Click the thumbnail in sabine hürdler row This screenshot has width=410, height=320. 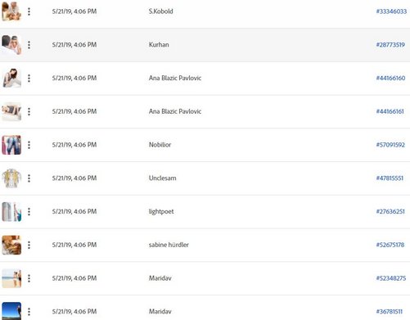[x=11, y=245]
